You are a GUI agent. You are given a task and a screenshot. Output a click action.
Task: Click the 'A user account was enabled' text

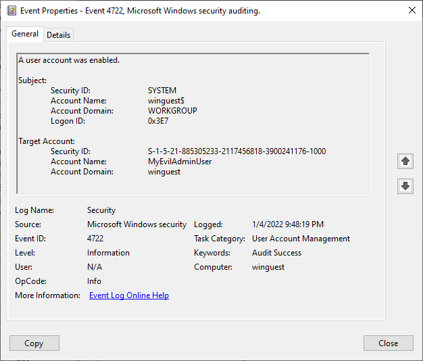(69, 60)
